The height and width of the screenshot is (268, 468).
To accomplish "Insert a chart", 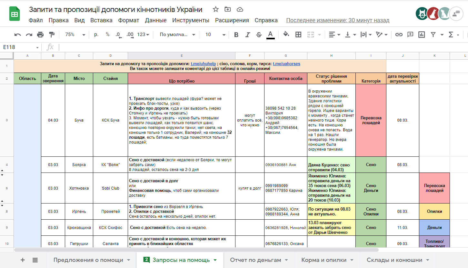I will pyautogui.click(x=422, y=35).
